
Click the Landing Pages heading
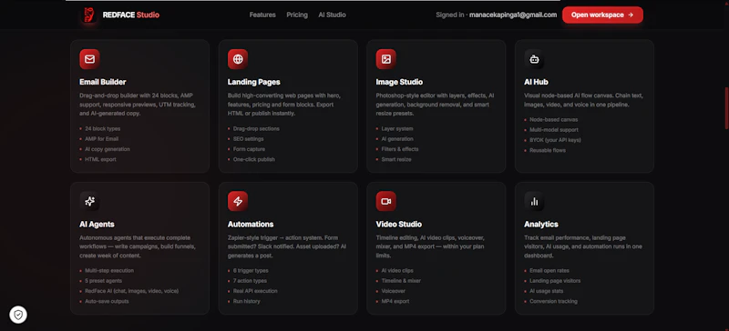(x=254, y=82)
